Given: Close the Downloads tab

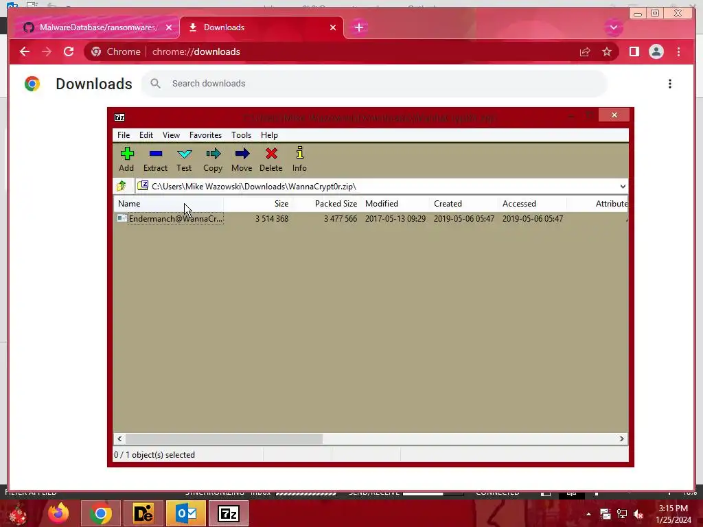Looking at the screenshot, I should point(333,27).
